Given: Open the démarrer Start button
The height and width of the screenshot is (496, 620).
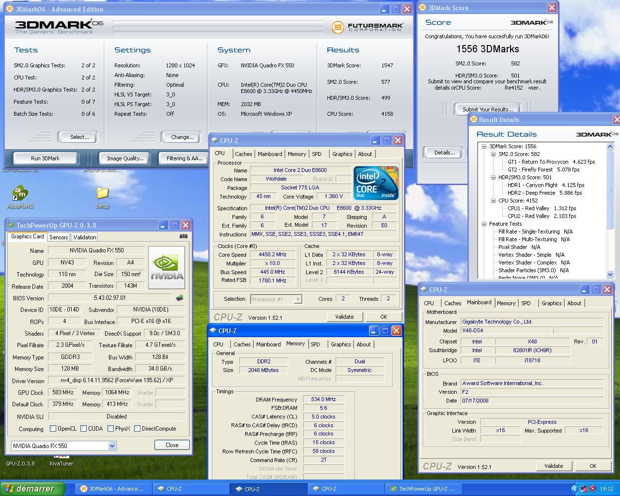Looking at the screenshot, I should click(x=32, y=489).
